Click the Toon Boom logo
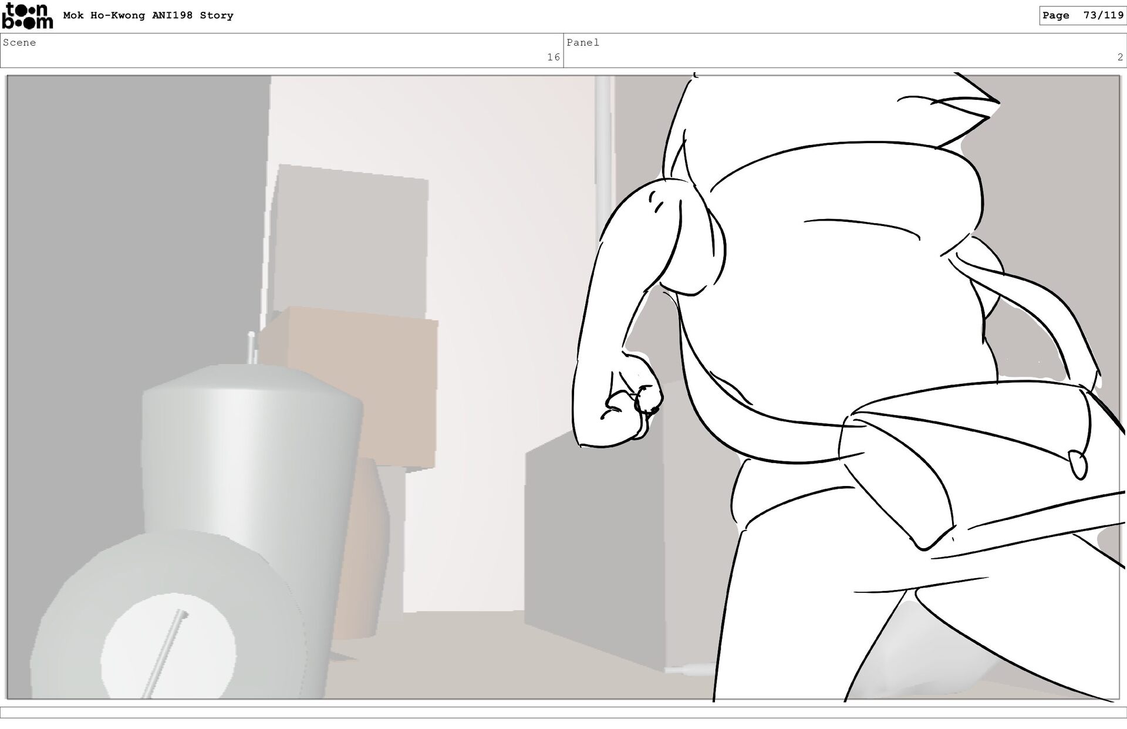Viewport: 1127px width, 729px height. (x=27, y=16)
